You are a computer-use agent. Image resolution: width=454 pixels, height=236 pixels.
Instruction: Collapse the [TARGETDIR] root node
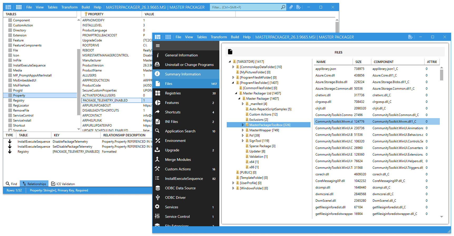[230, 62]
